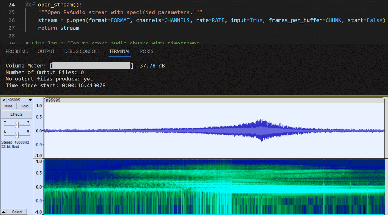388x215 pixels.
Task: Click the waveform peak in upper channel
Action: click(x=262, y=121)
